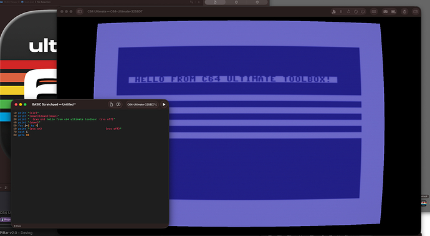430x236 pixels.
Task: Click the BASIC Scratchpad window title
Action: point(54,104)
